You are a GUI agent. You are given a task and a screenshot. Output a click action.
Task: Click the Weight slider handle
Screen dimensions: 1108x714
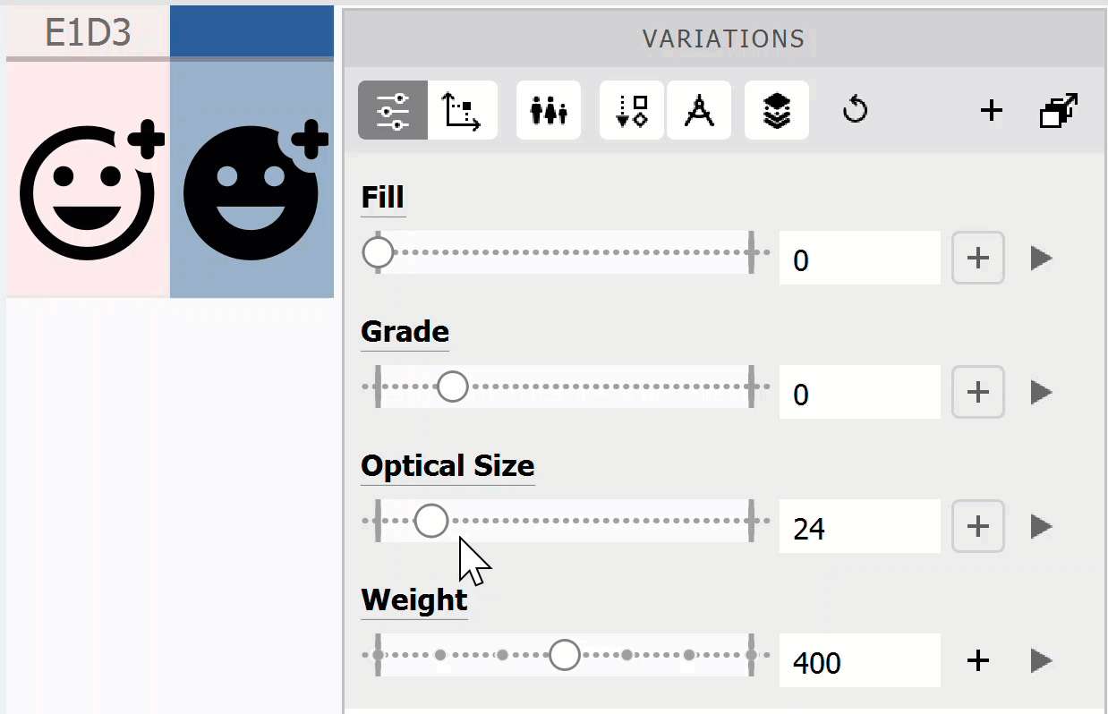[565, 654]
